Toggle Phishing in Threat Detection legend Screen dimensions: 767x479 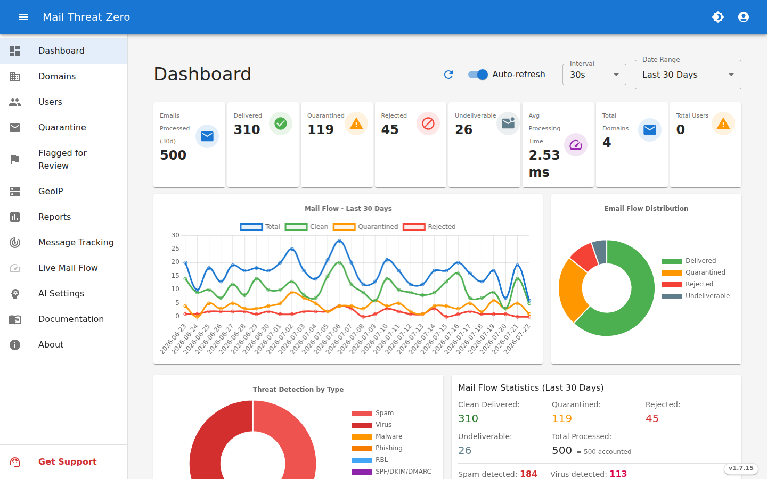tap(377, 448)
